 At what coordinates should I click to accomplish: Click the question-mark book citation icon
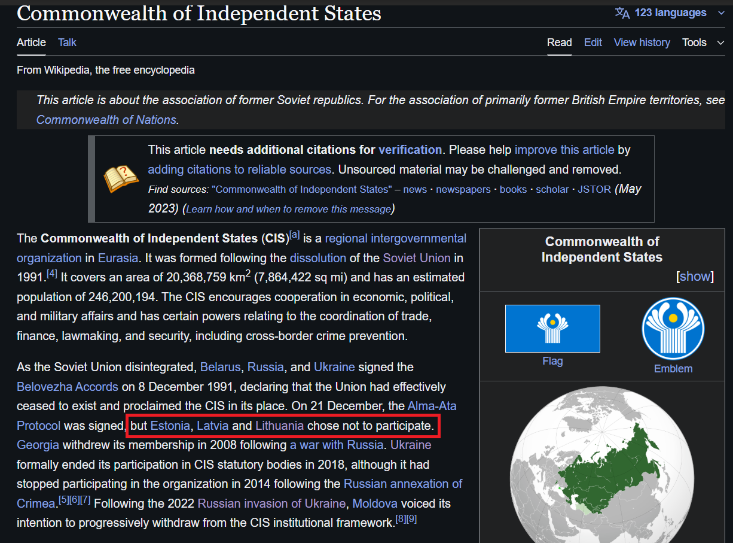(x=121, y=178)
